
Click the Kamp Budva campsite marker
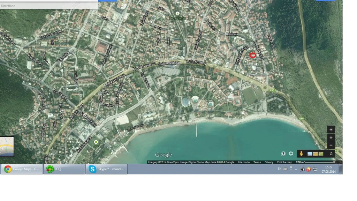[177, 13]
